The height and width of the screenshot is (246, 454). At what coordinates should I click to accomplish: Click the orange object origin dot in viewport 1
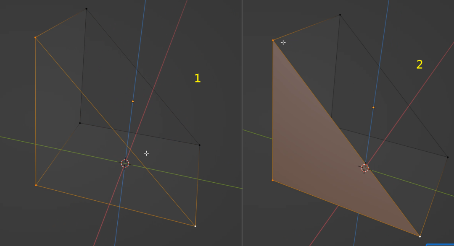(x=133, y=101)
